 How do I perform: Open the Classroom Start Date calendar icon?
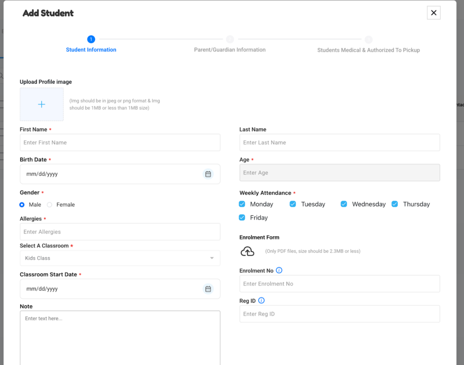pyautogui.click(x=208, y=288)
